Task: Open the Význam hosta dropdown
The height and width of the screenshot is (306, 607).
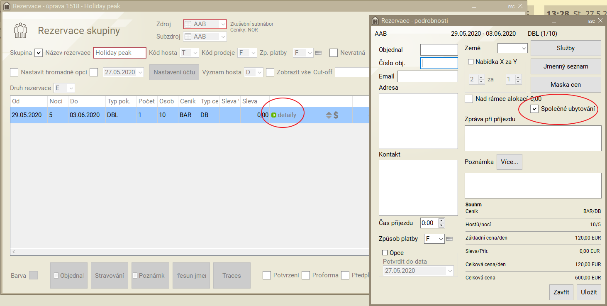Action: [254, 72]
